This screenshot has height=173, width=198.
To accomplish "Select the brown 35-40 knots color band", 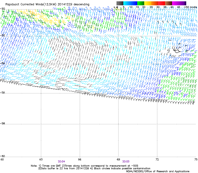I will click(x=169, y=3).
